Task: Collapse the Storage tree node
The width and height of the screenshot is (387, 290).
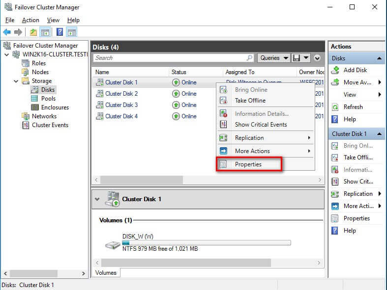Action: coord(16,81)
